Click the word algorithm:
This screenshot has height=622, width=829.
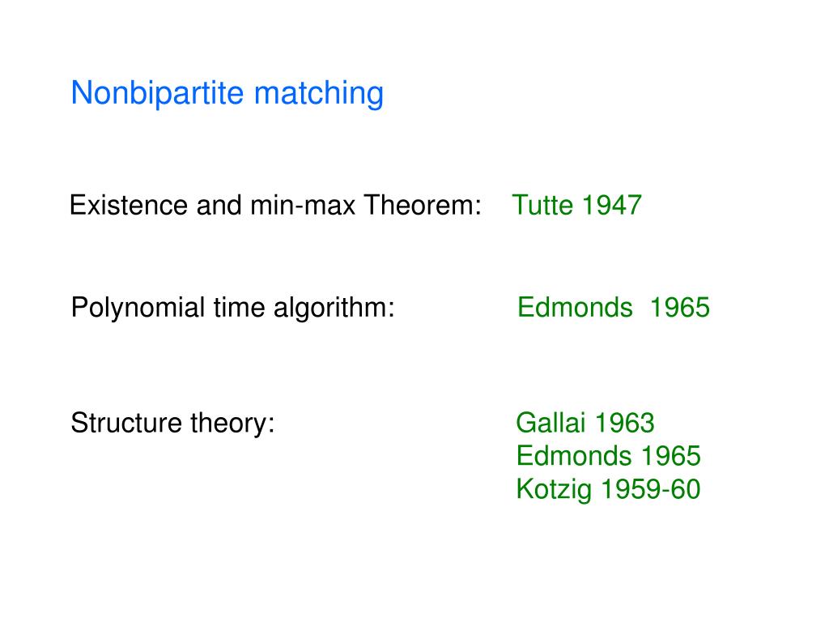pos(334,308)
